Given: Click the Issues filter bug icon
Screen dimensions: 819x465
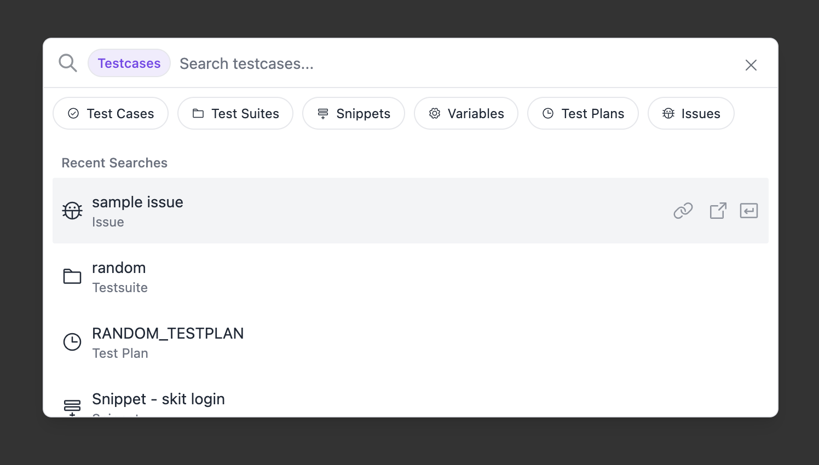Looking at the screenshot, I should 668,113.
